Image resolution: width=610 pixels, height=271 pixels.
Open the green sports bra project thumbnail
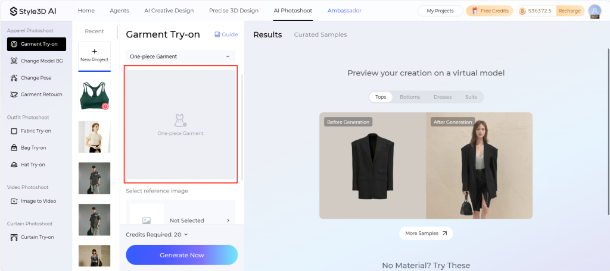94,95
